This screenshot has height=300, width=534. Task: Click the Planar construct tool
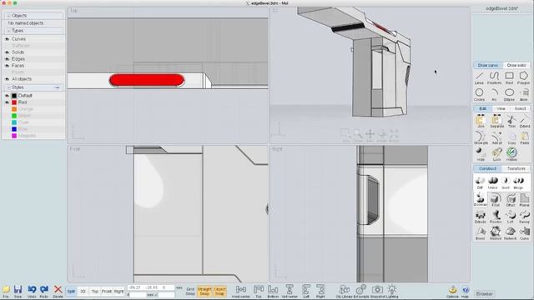click(525, 200)
